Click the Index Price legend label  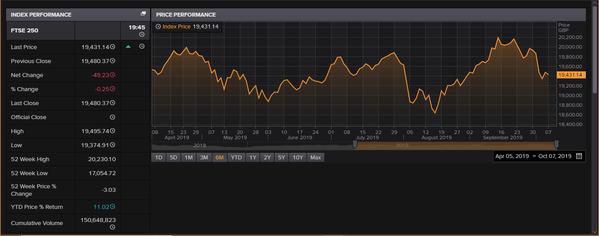[x=176, y=27]
